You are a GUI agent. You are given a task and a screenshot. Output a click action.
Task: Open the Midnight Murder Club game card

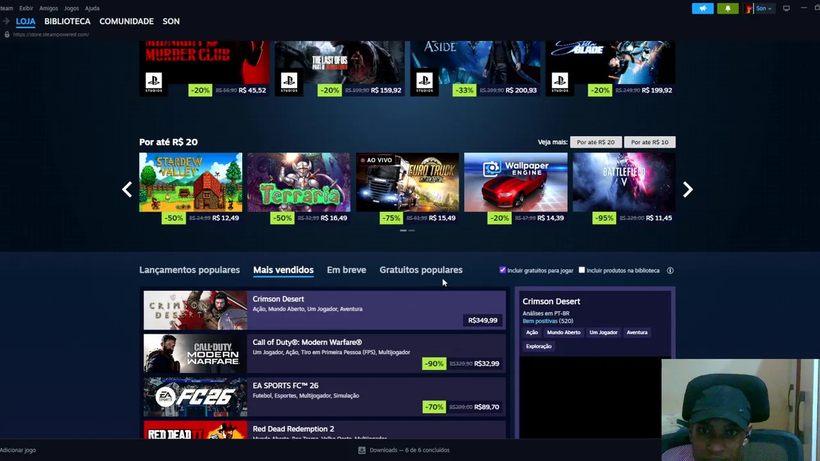coord(204,69)
